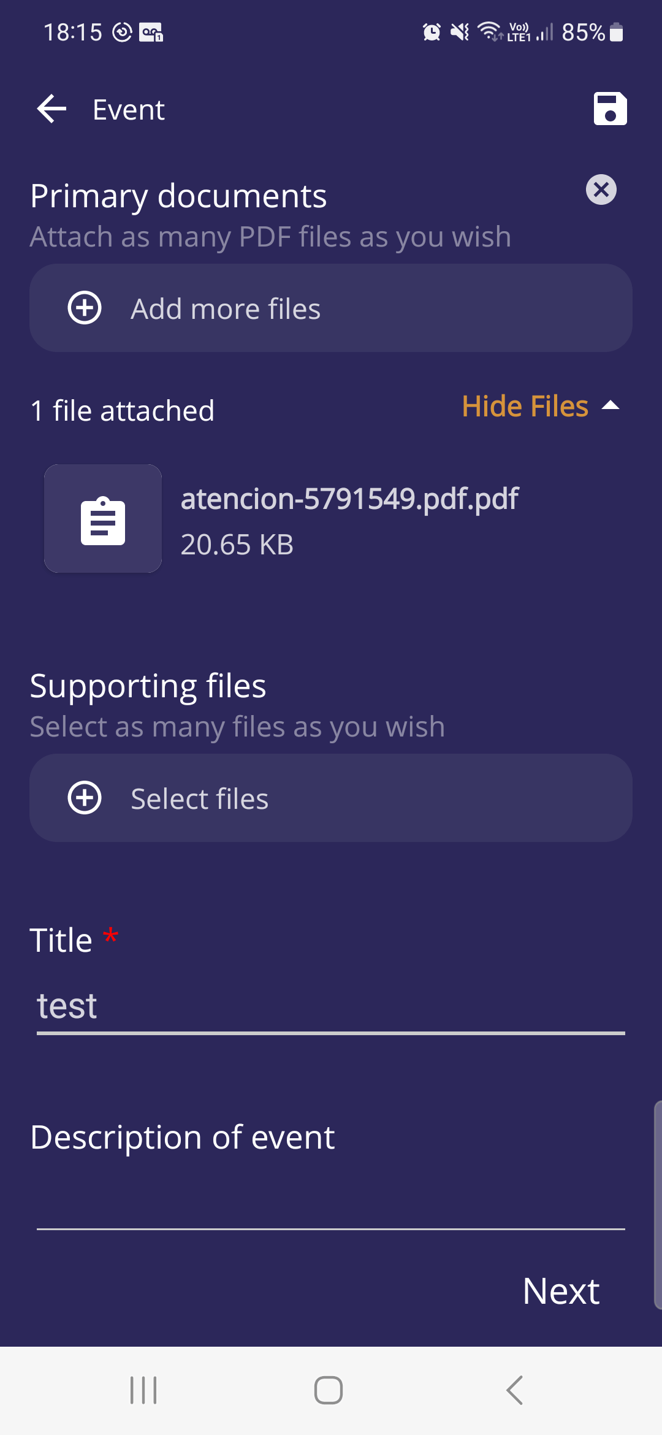Edit the Title field containing test

(331, 1007)
